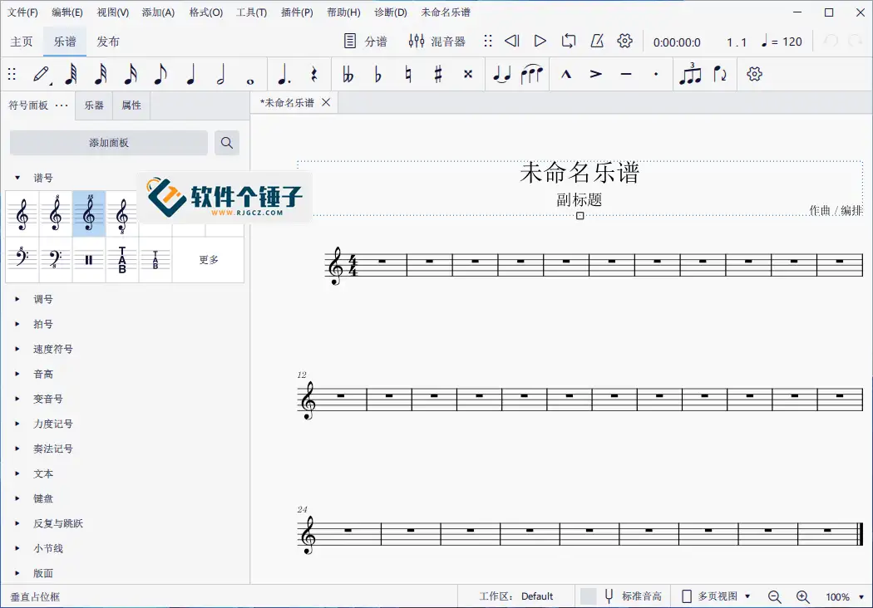Toggle loop playback icon
This screenshot has height=608, width=873.
pos(569,42)
